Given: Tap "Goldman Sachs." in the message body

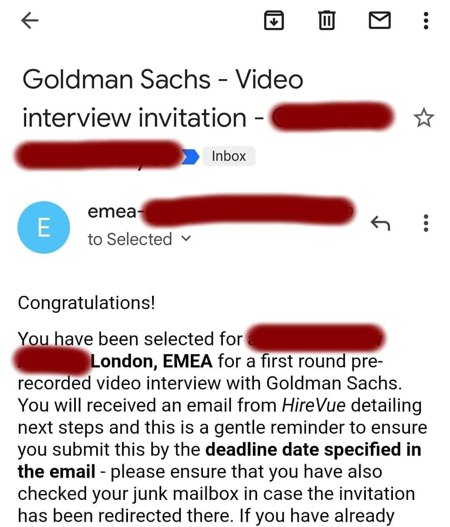Looking at the screenshot, I should click(334, 383).
